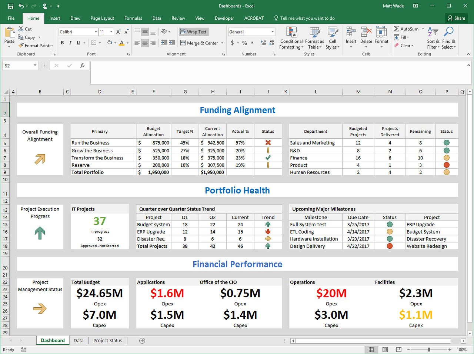Open the Project Status sheet tab

tap(107, 340)
